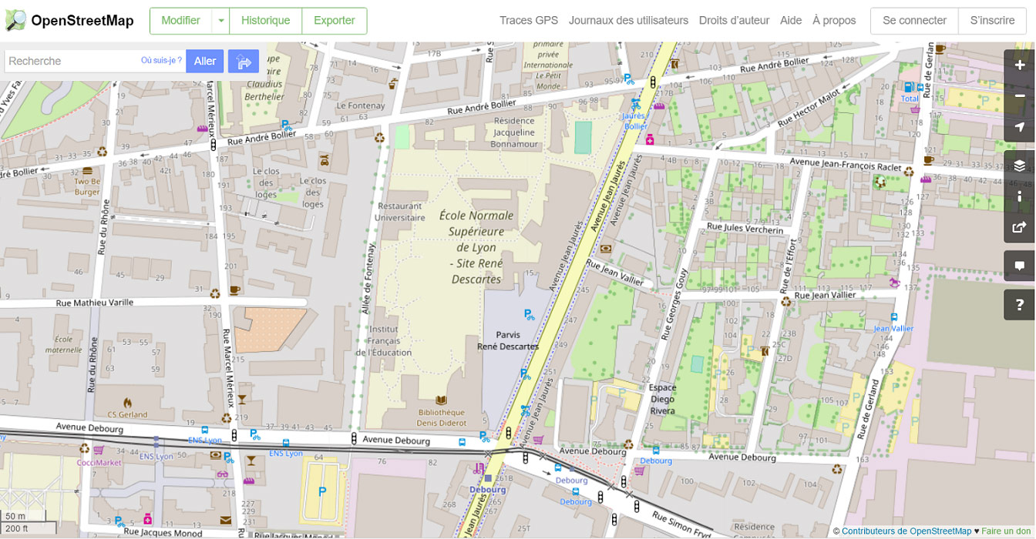
Task: Select the show my location arrow icon
Action: pyautogui.click(x=1019, y=128)
